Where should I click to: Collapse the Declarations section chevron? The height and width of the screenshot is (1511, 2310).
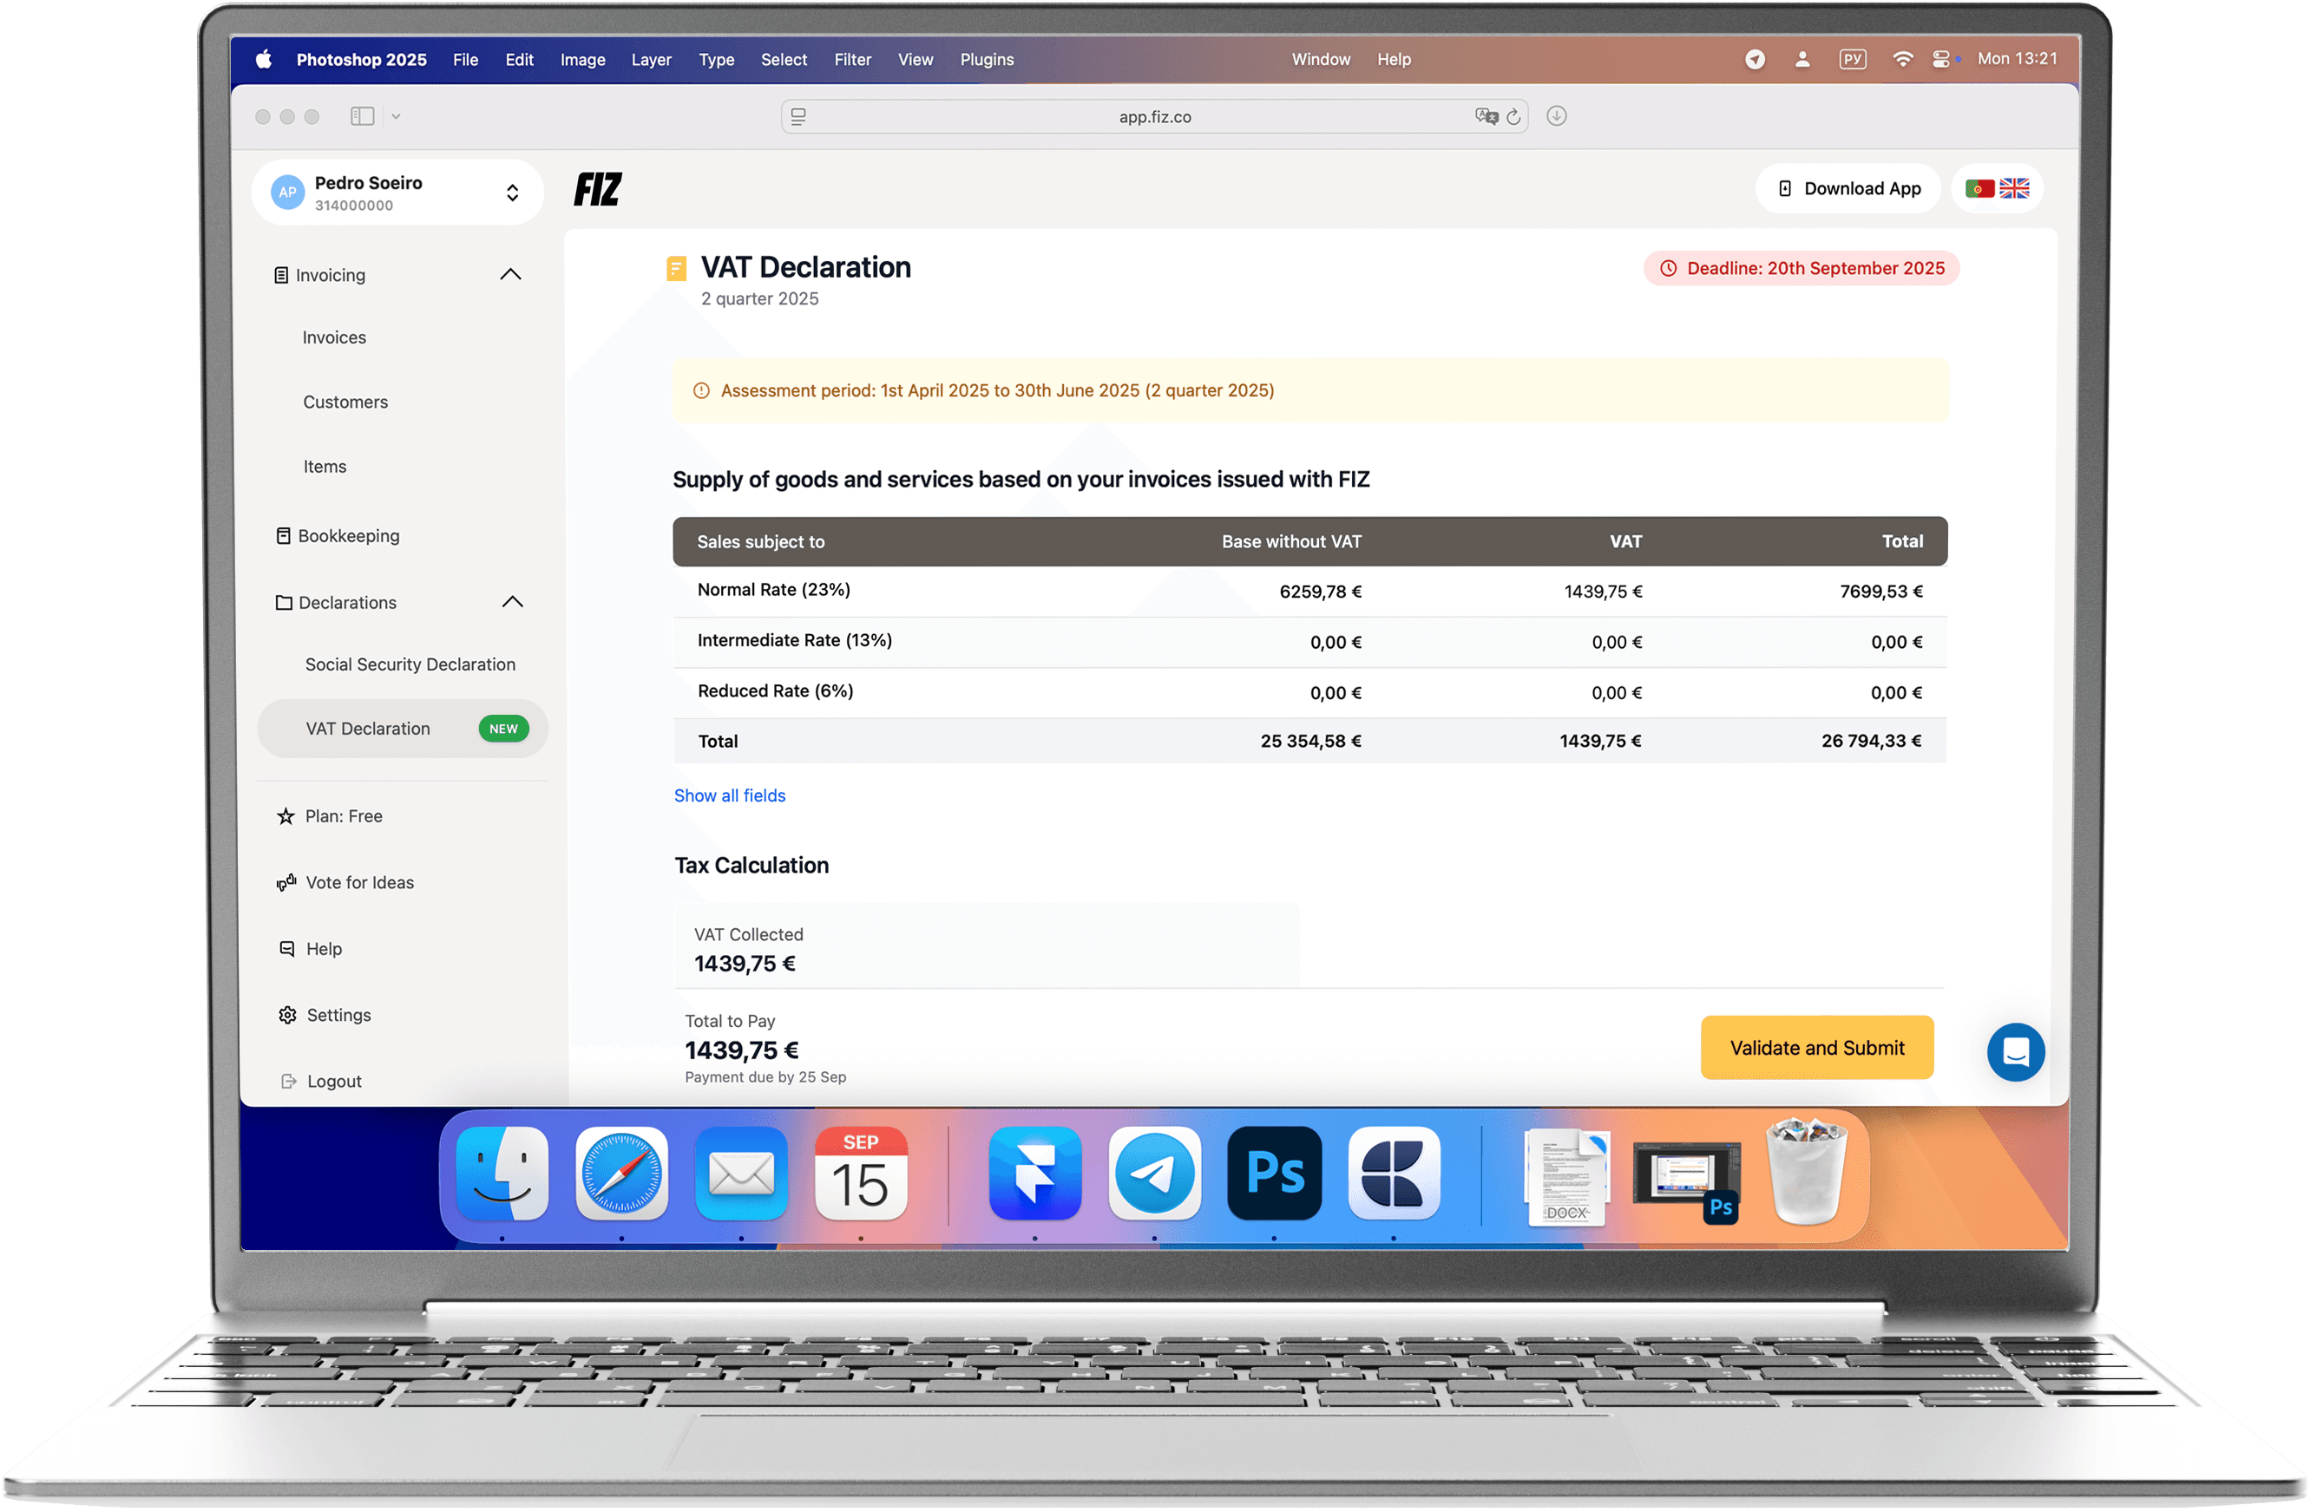513,602
